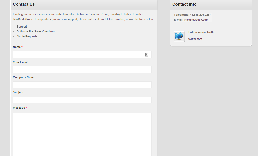Viewport: 258px width, 156px height.
Task: Open the info@towdesk.com email link
Action: (x=196, y=20)
